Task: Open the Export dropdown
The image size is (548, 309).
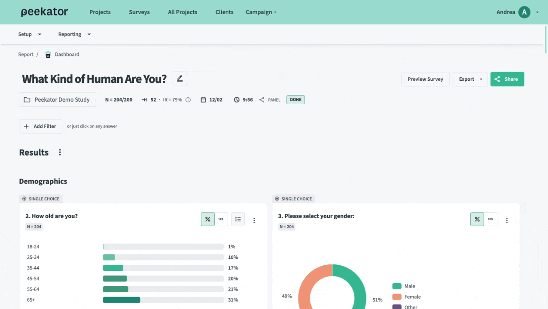Action: (x=470, y=79)
